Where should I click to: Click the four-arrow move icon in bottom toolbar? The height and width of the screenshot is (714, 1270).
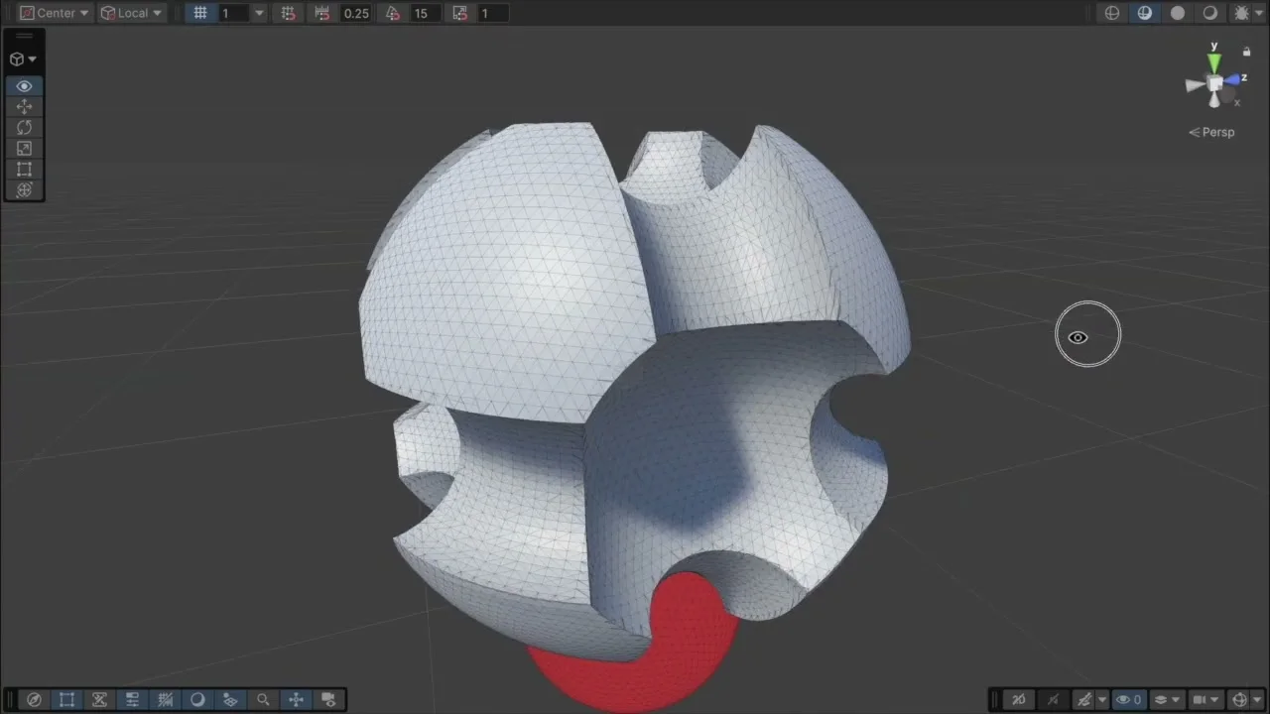tap(296, 700)
